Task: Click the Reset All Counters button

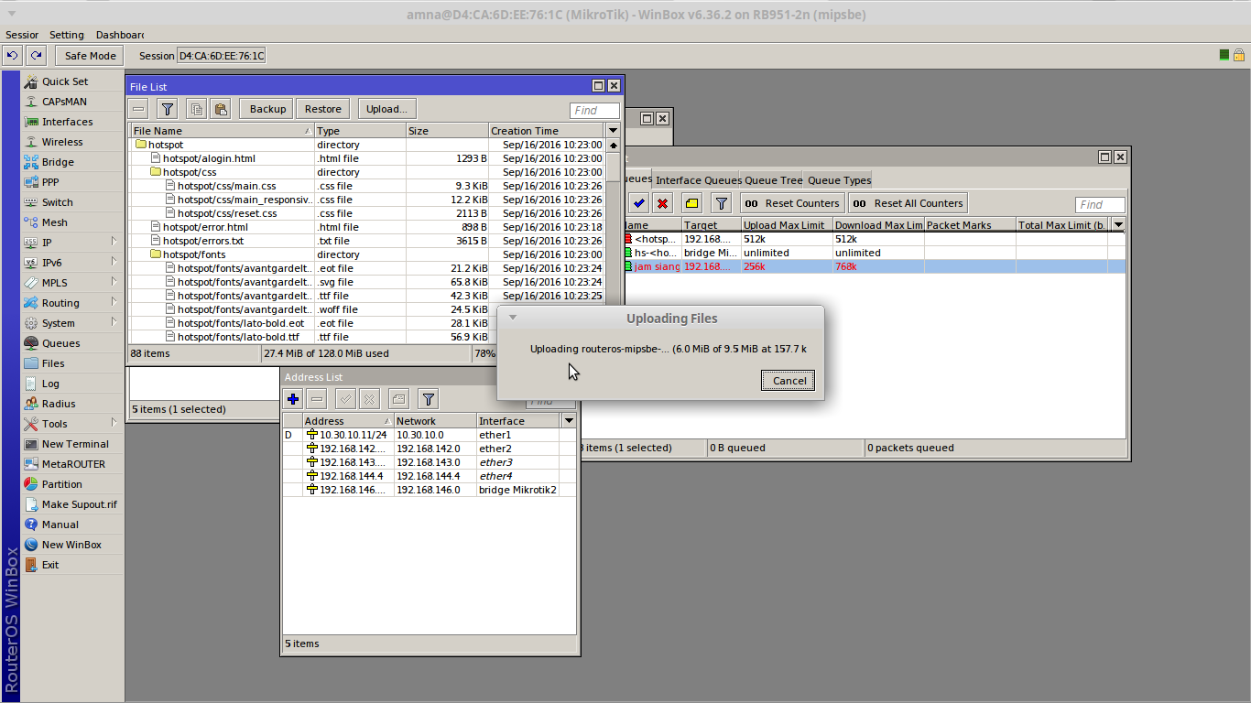Action: pos(907,203)
